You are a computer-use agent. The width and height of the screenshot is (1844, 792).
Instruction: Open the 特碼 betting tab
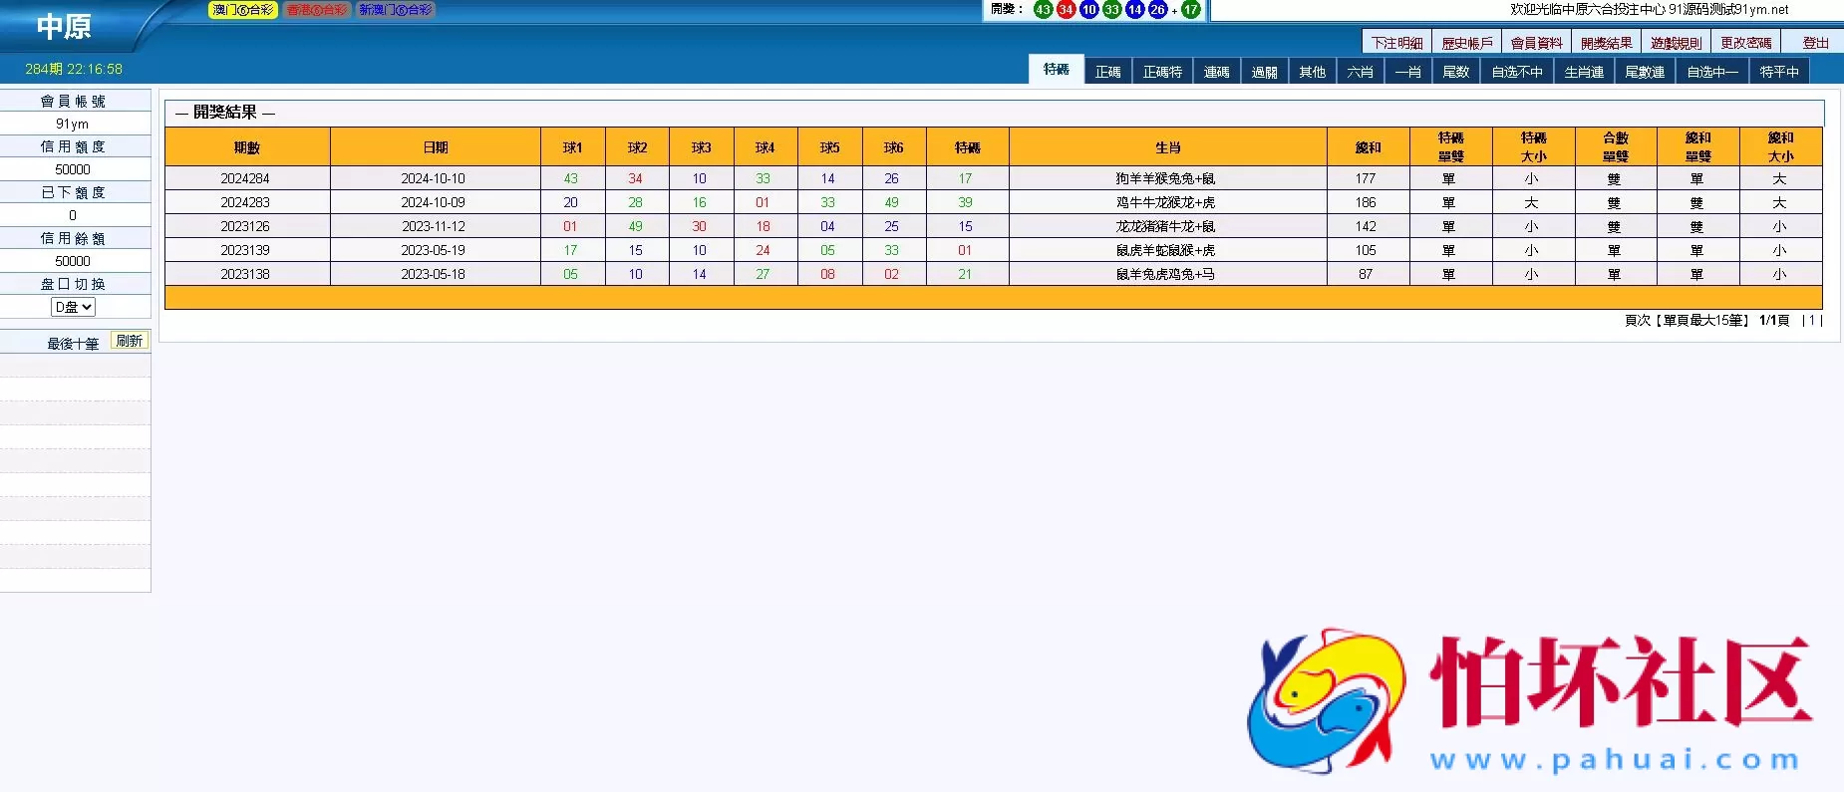(x=1056, y=70)
